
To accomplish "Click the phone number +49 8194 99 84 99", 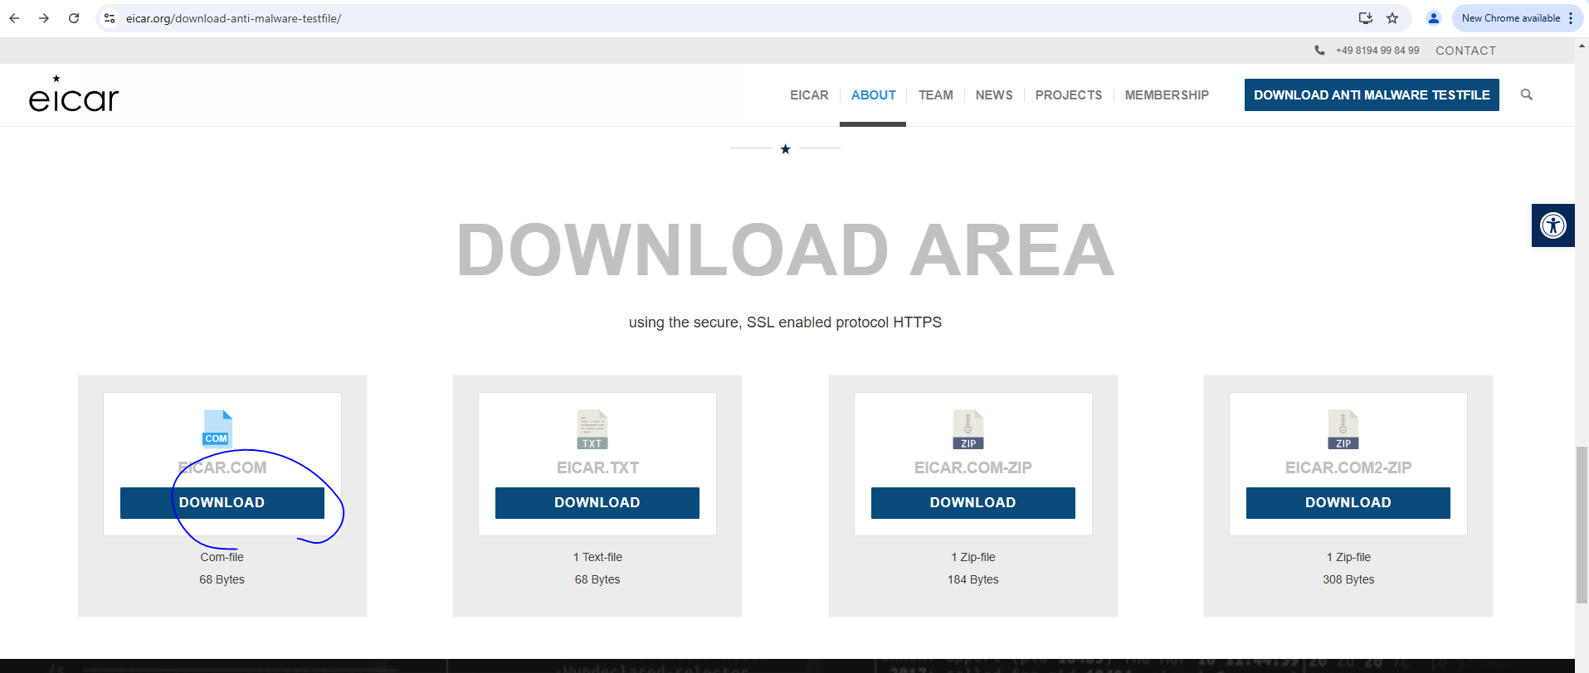I will tap(1377, 51).
